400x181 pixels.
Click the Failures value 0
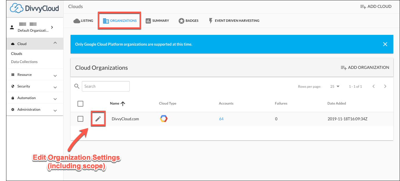click(x=276, y=119)
